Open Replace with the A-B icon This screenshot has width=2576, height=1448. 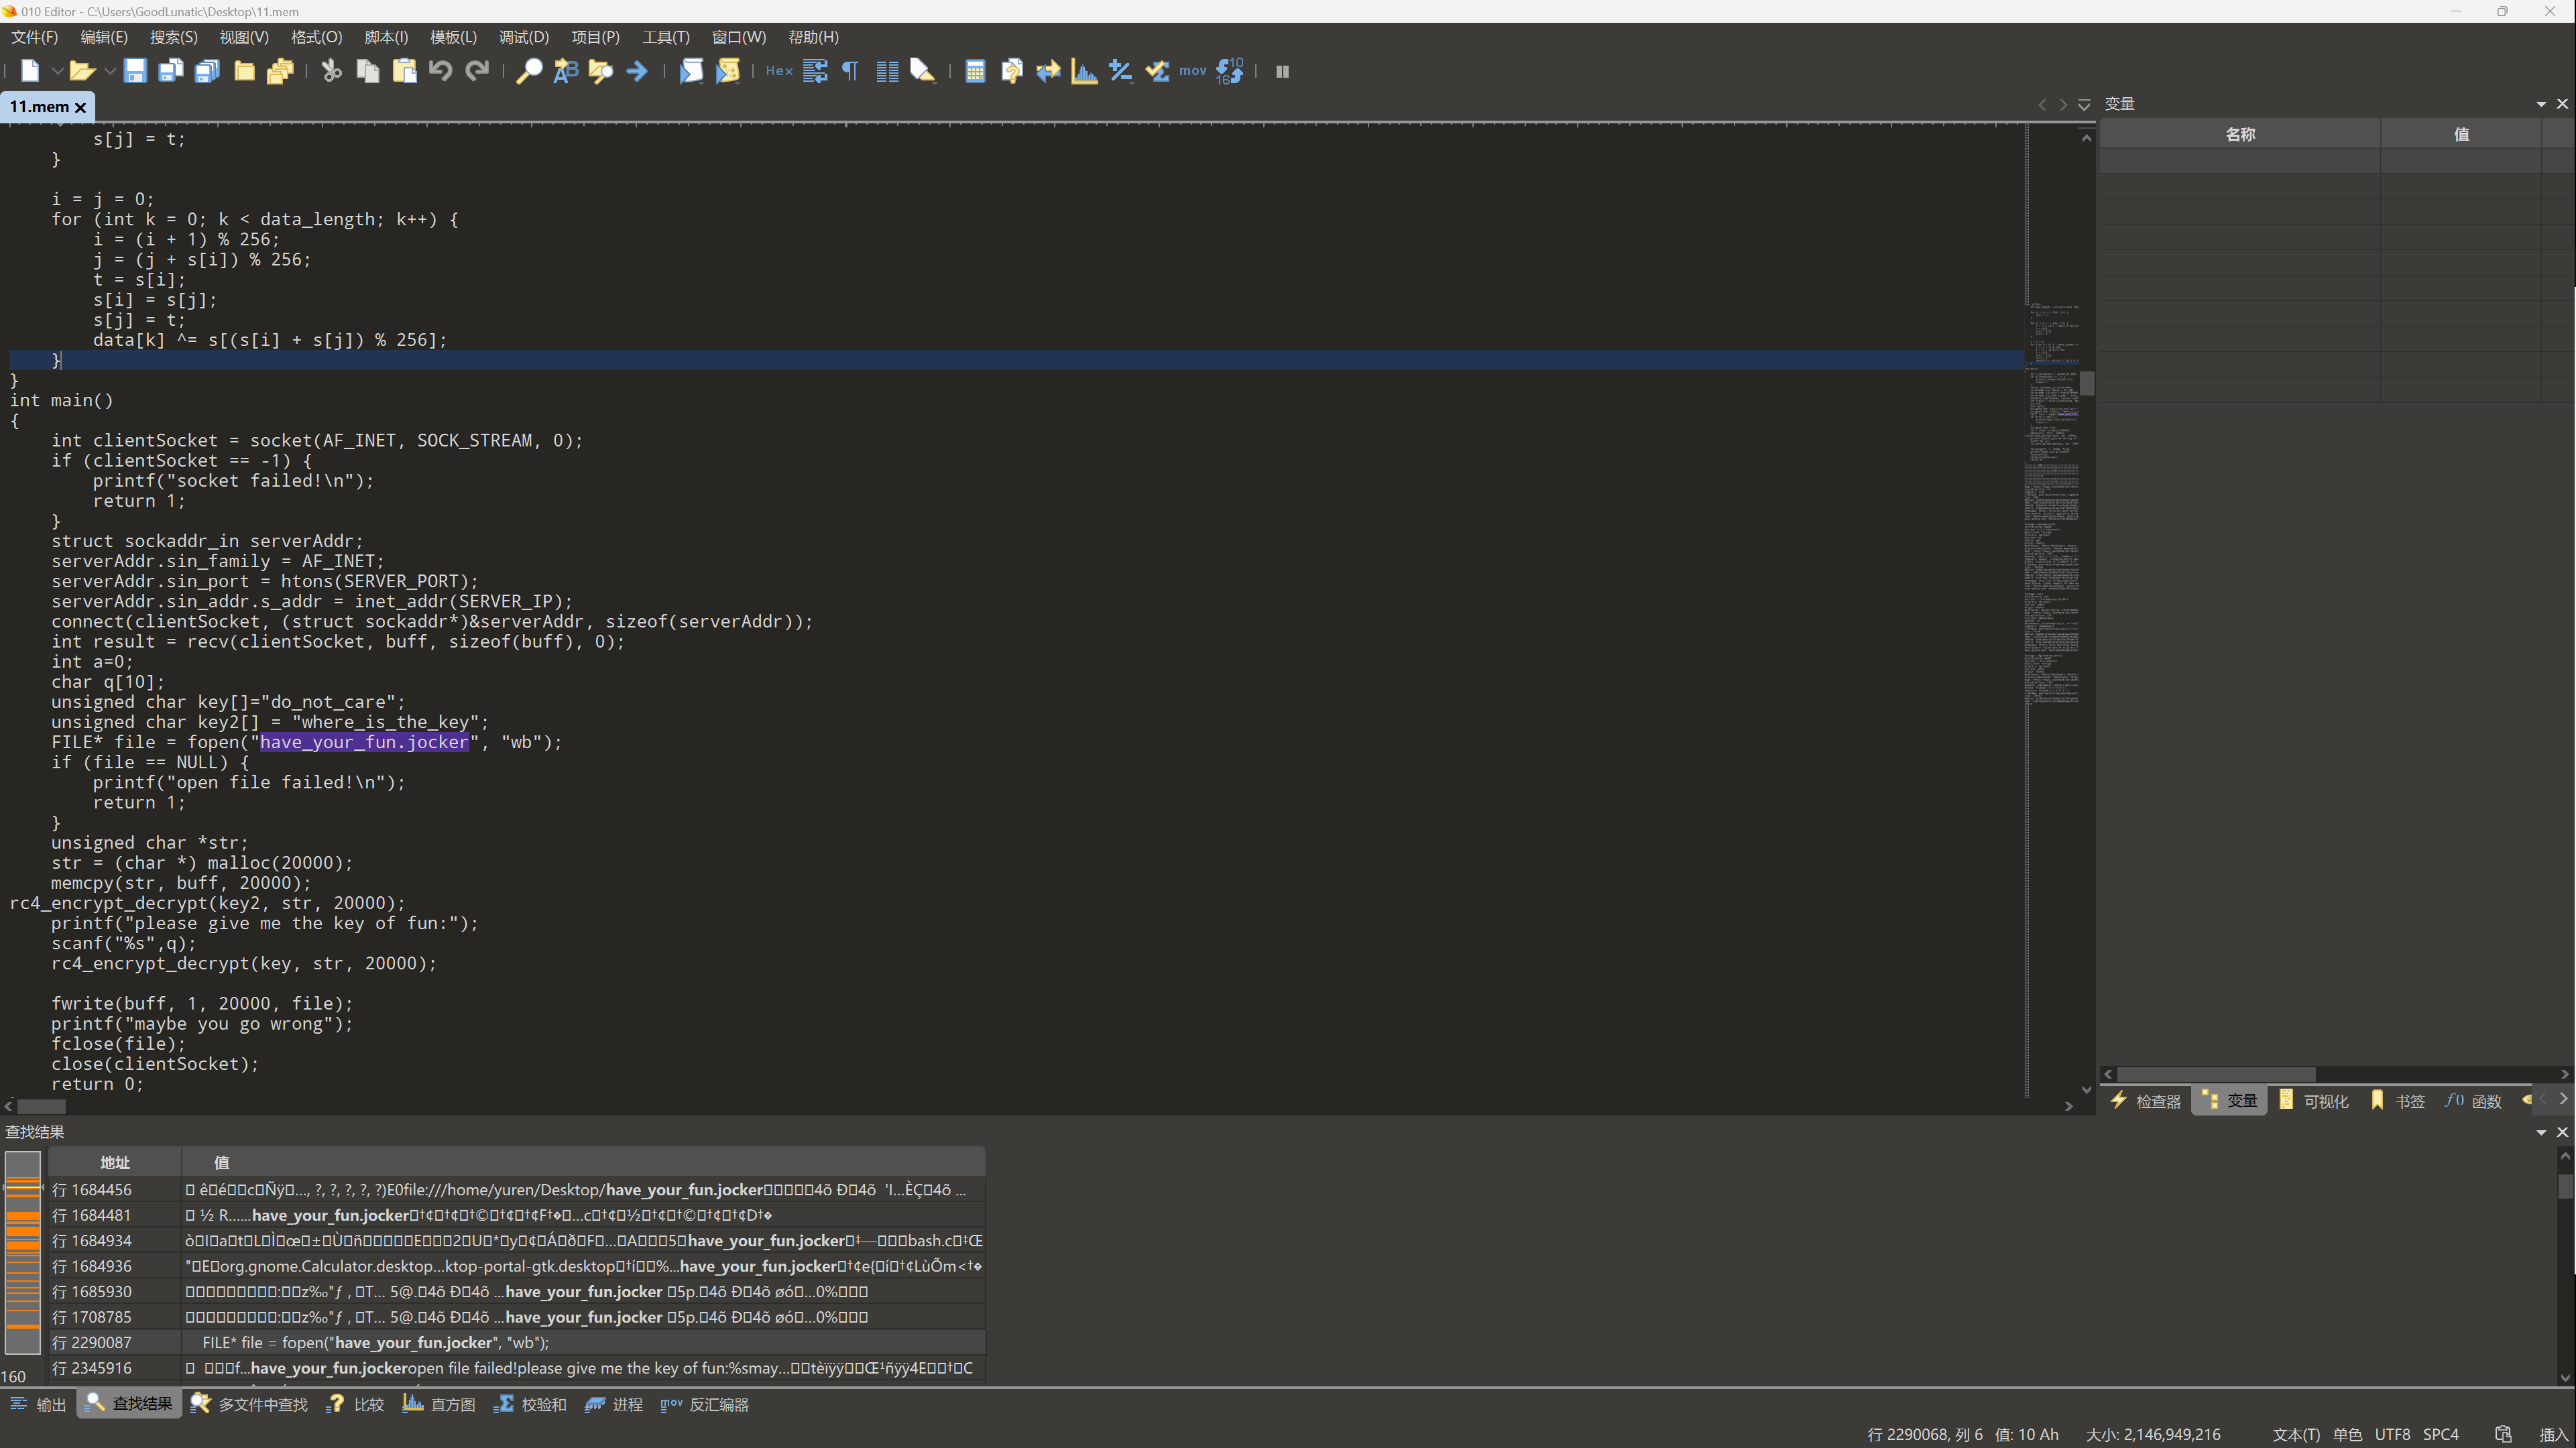pos(565,71)
